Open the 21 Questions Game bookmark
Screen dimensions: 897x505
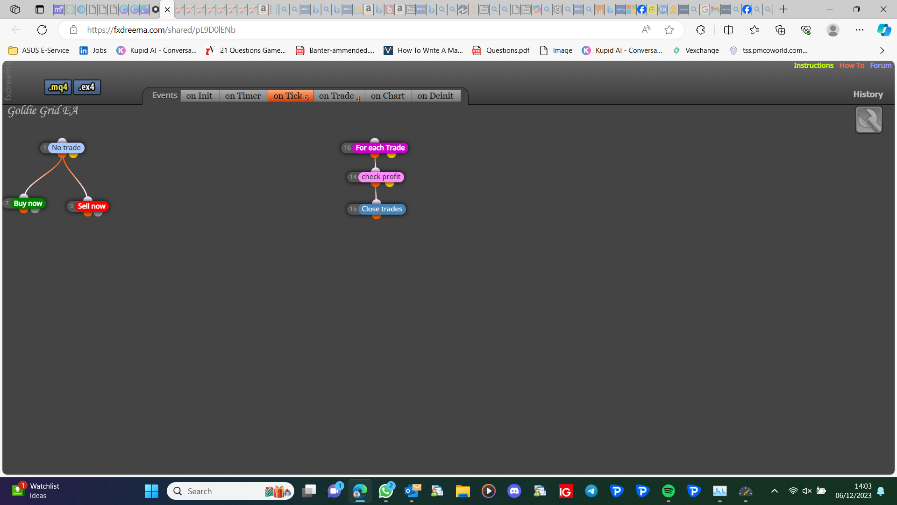pos(246,50)
